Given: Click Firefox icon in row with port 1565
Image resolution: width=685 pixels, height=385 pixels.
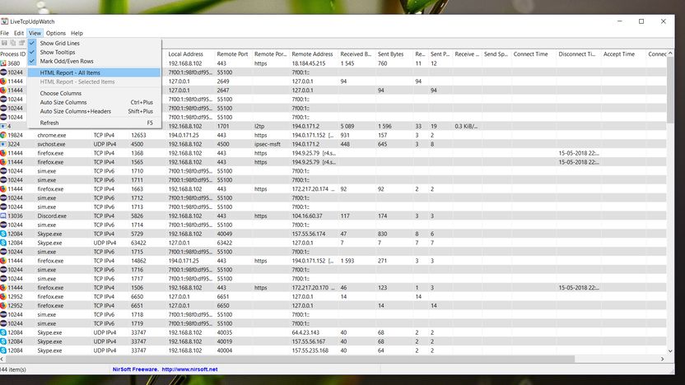Looking at the screenshot, I should [x=3, y=162].
